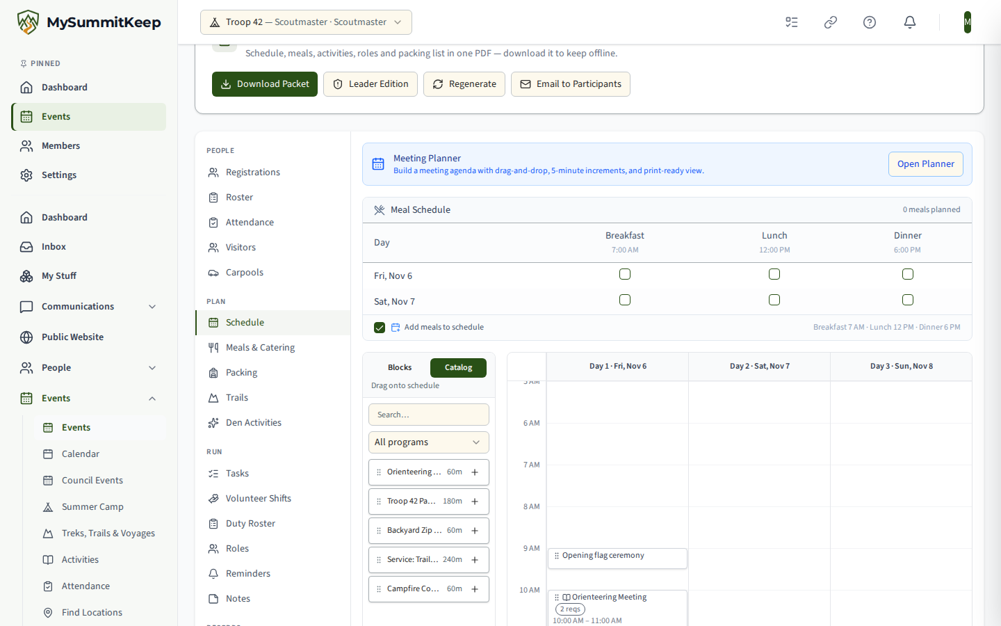Add the Service: Trail block with plus icon
The height and width of the screenshot is (626, 1001).
tap(475, 560)
